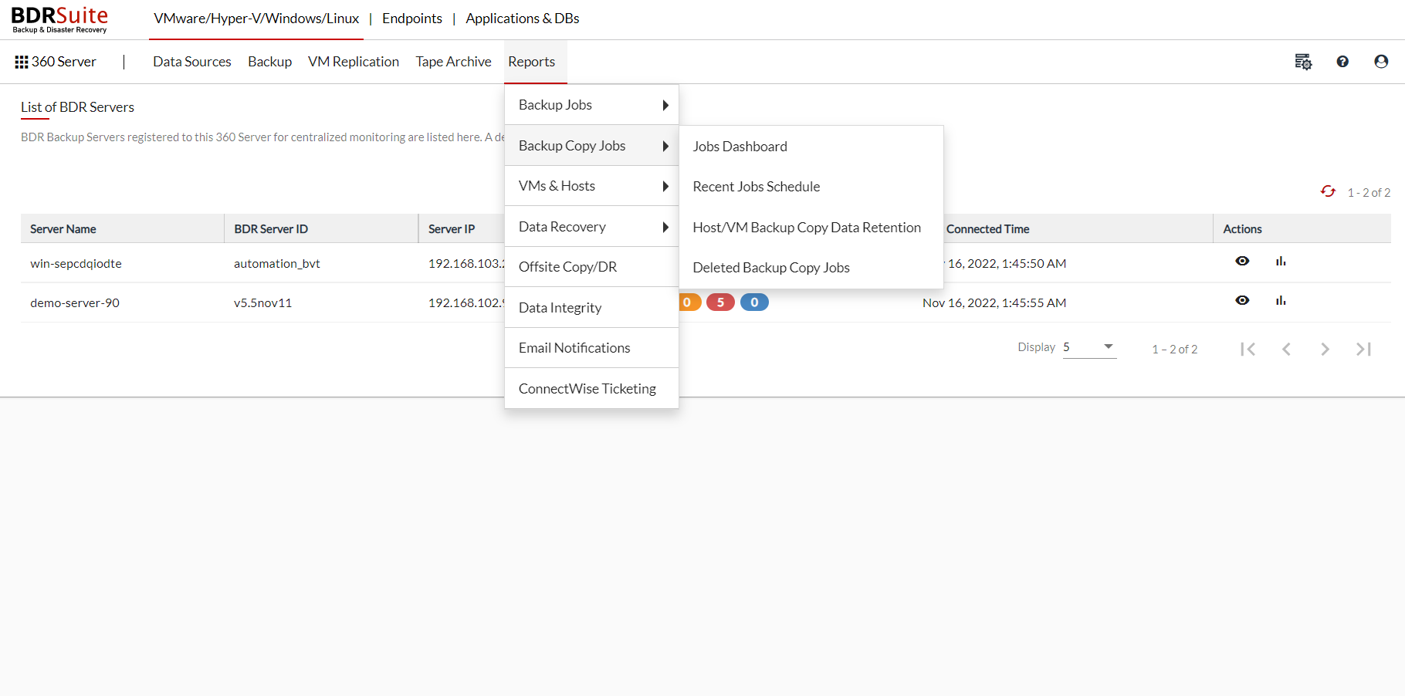Open the Data Sources menu
This screenshot has width=1405, height=696.
tap(192, 62)
